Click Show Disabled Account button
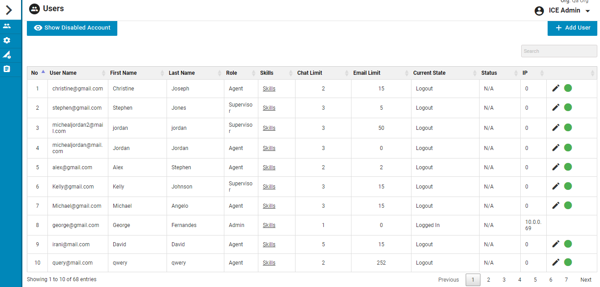Image resolution: width=600 pixels, height=287 pixels. pos(72,28)
